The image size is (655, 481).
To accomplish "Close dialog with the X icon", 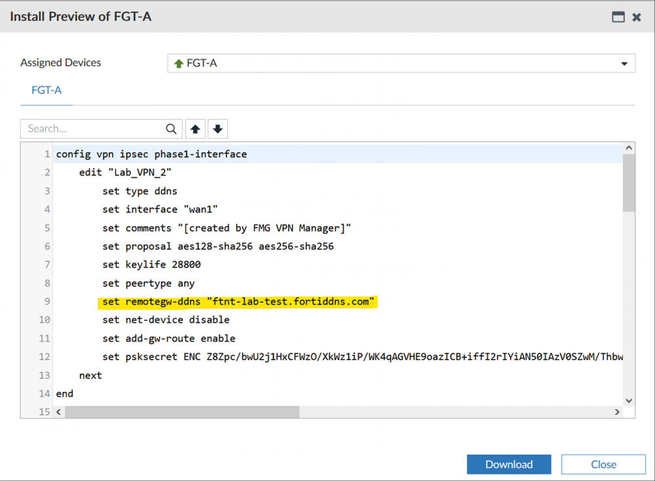I will pyautogui.click(x=637, y=17).
